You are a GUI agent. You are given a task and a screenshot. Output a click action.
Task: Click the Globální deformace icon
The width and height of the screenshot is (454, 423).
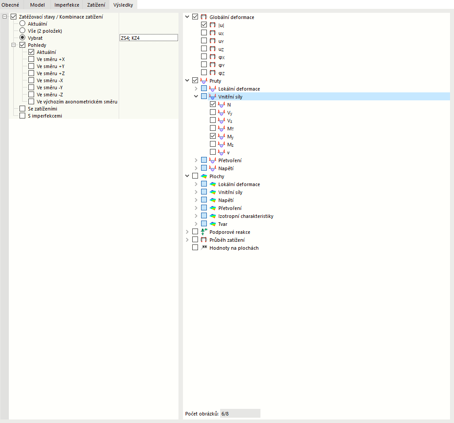(x=204, y=17)
